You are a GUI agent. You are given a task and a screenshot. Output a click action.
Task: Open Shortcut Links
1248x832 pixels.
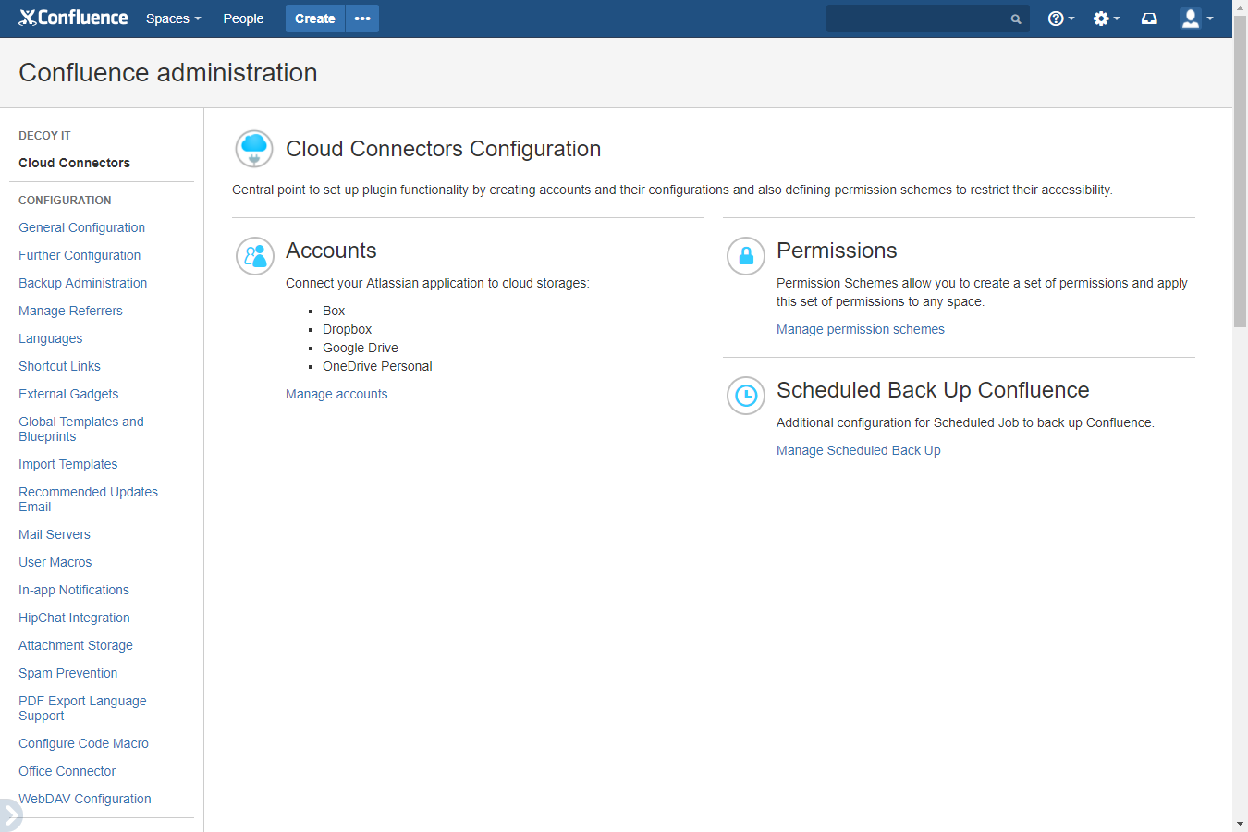tap(59, 366)
